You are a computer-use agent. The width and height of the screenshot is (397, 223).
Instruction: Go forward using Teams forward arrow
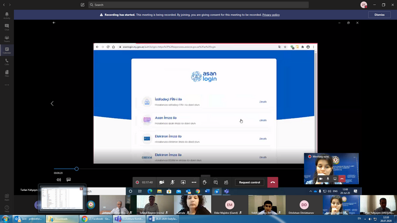coord(10,5)
